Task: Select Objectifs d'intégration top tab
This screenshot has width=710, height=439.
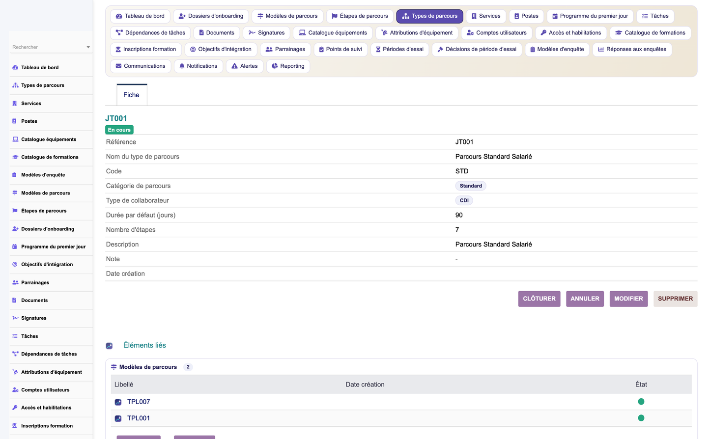Action: (221, 50)
